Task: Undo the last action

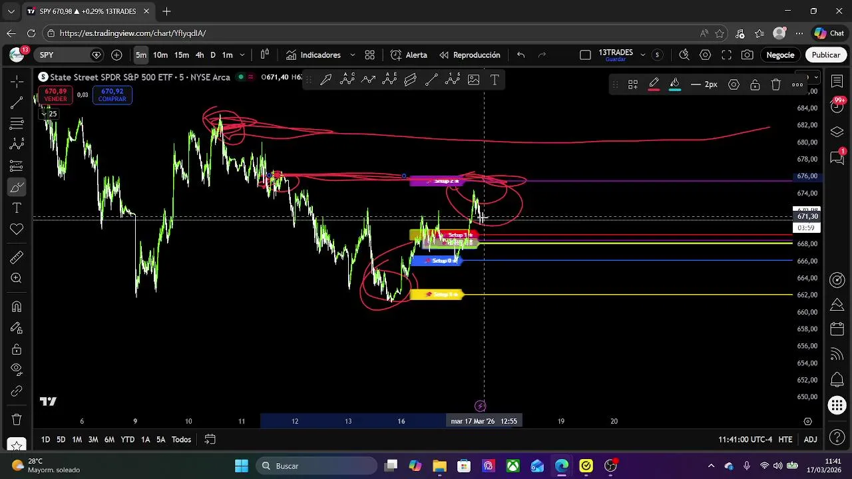Action: pyautogui.click(x=521, y=55)
